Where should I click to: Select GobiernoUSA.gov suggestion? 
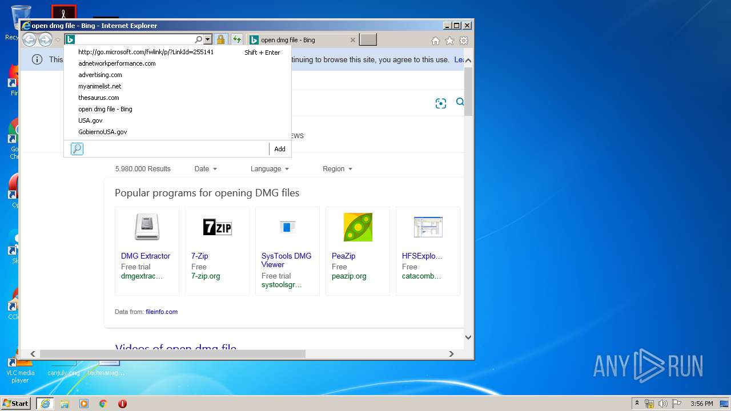click(178, 132)
